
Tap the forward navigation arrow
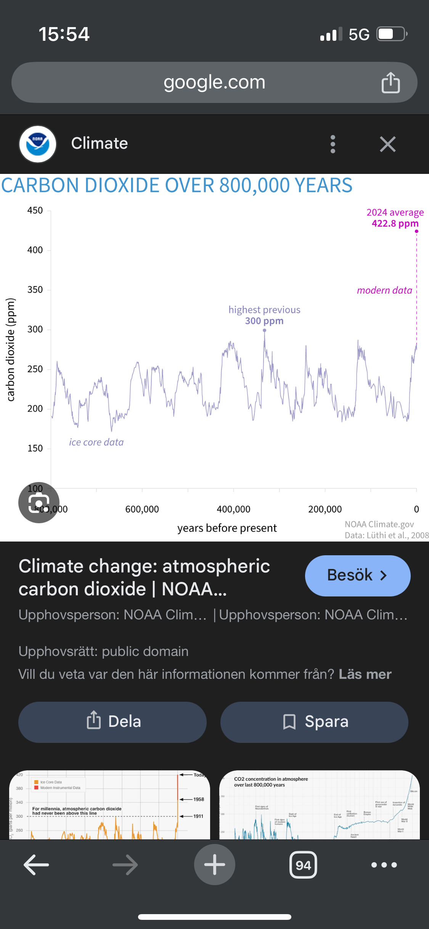[x=125, y=865]
